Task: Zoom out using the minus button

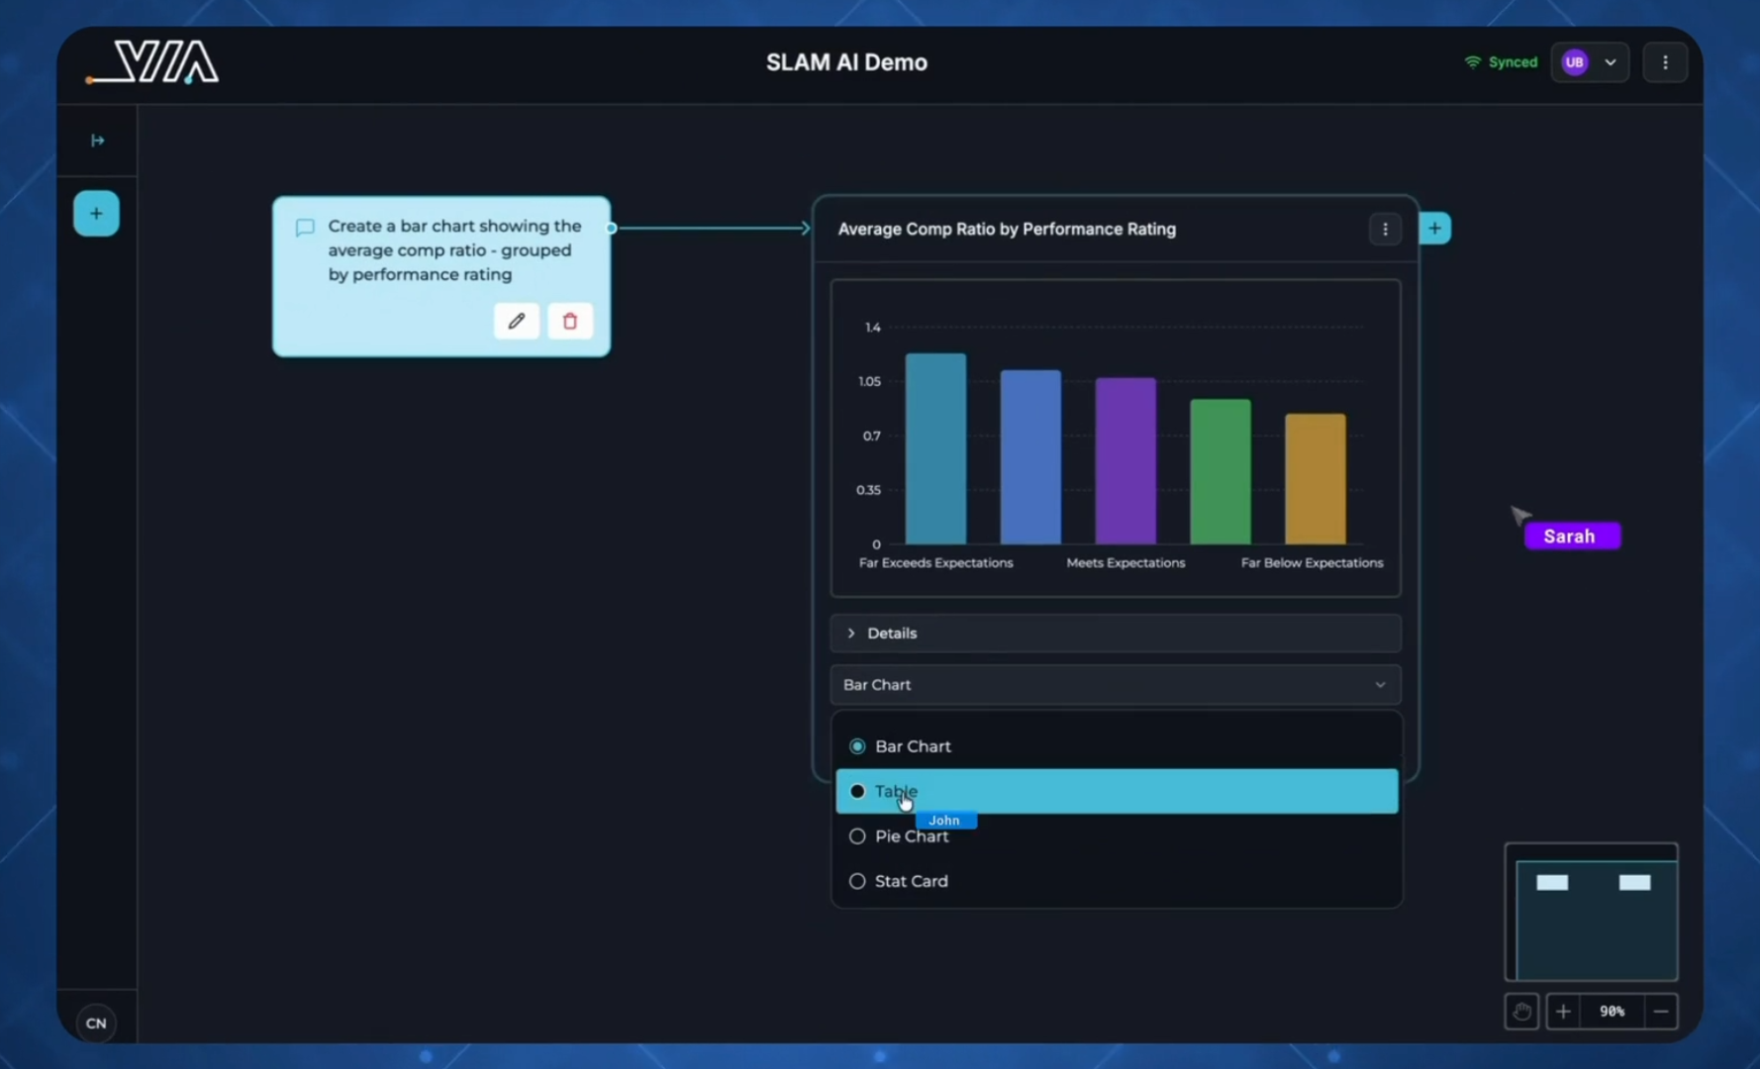Action: click(1661, 1012)
